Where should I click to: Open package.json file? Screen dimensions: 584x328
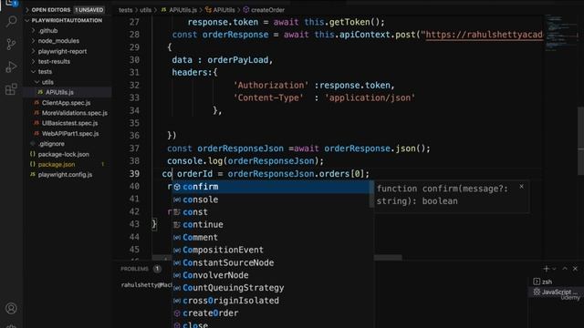pos(57,164)
